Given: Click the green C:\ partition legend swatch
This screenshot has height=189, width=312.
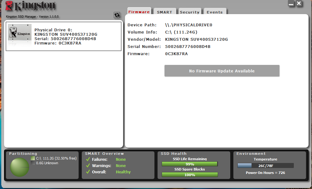Looking at the screenshot, I should pos(33,158).
